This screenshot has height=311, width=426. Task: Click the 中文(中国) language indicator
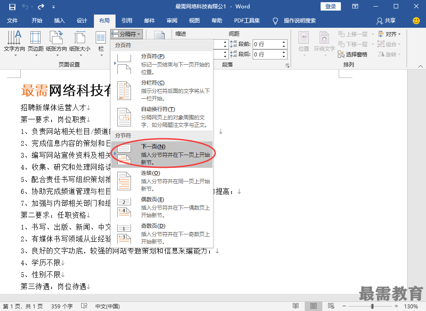point(108,307)
